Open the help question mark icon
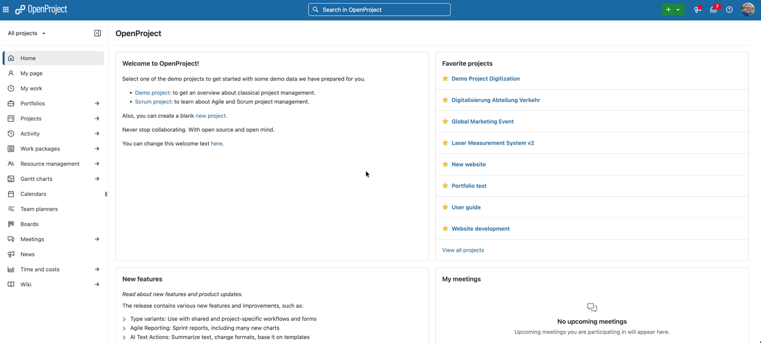761x343 pixels. [729, 10]
